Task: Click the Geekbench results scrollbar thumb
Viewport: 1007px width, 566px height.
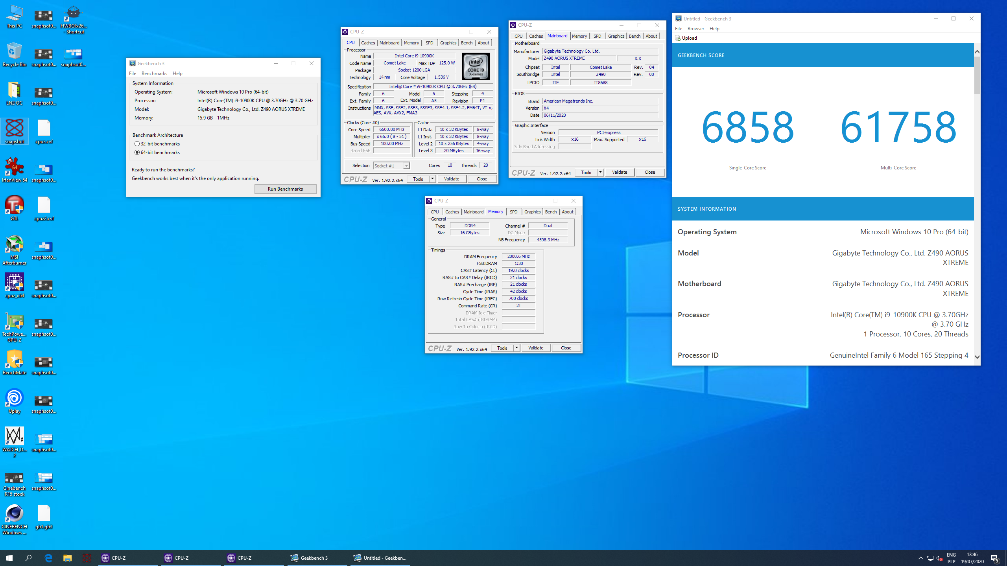Action: (x=977, y=75)
